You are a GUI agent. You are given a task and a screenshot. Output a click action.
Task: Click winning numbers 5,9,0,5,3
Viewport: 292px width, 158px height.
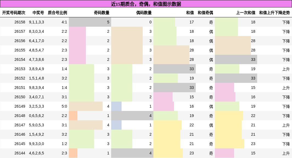[36, 125]
